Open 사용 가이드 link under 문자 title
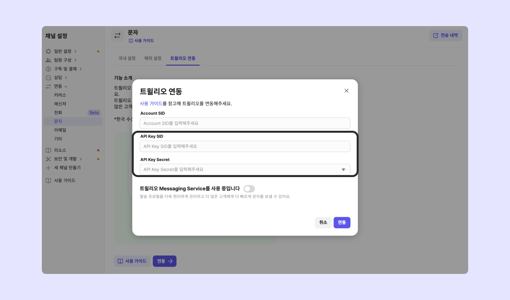 (141, 41)
